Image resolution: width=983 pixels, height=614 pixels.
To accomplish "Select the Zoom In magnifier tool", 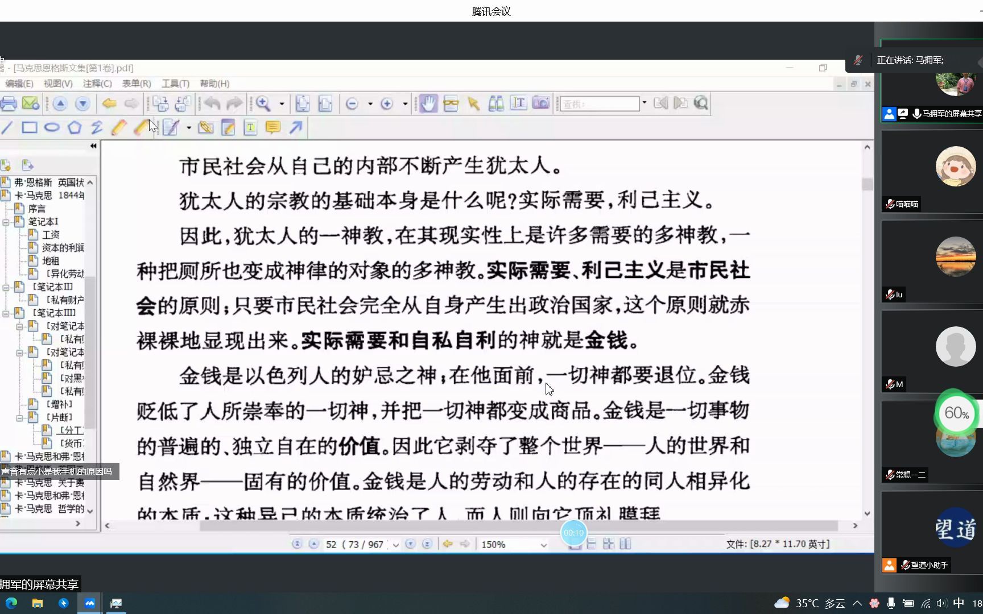I will [263, 103].
